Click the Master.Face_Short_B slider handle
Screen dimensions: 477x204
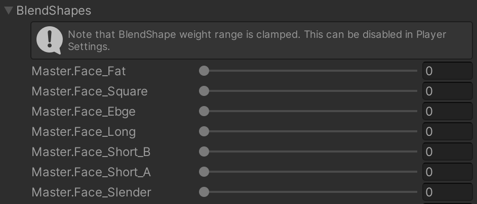(204, 151)
